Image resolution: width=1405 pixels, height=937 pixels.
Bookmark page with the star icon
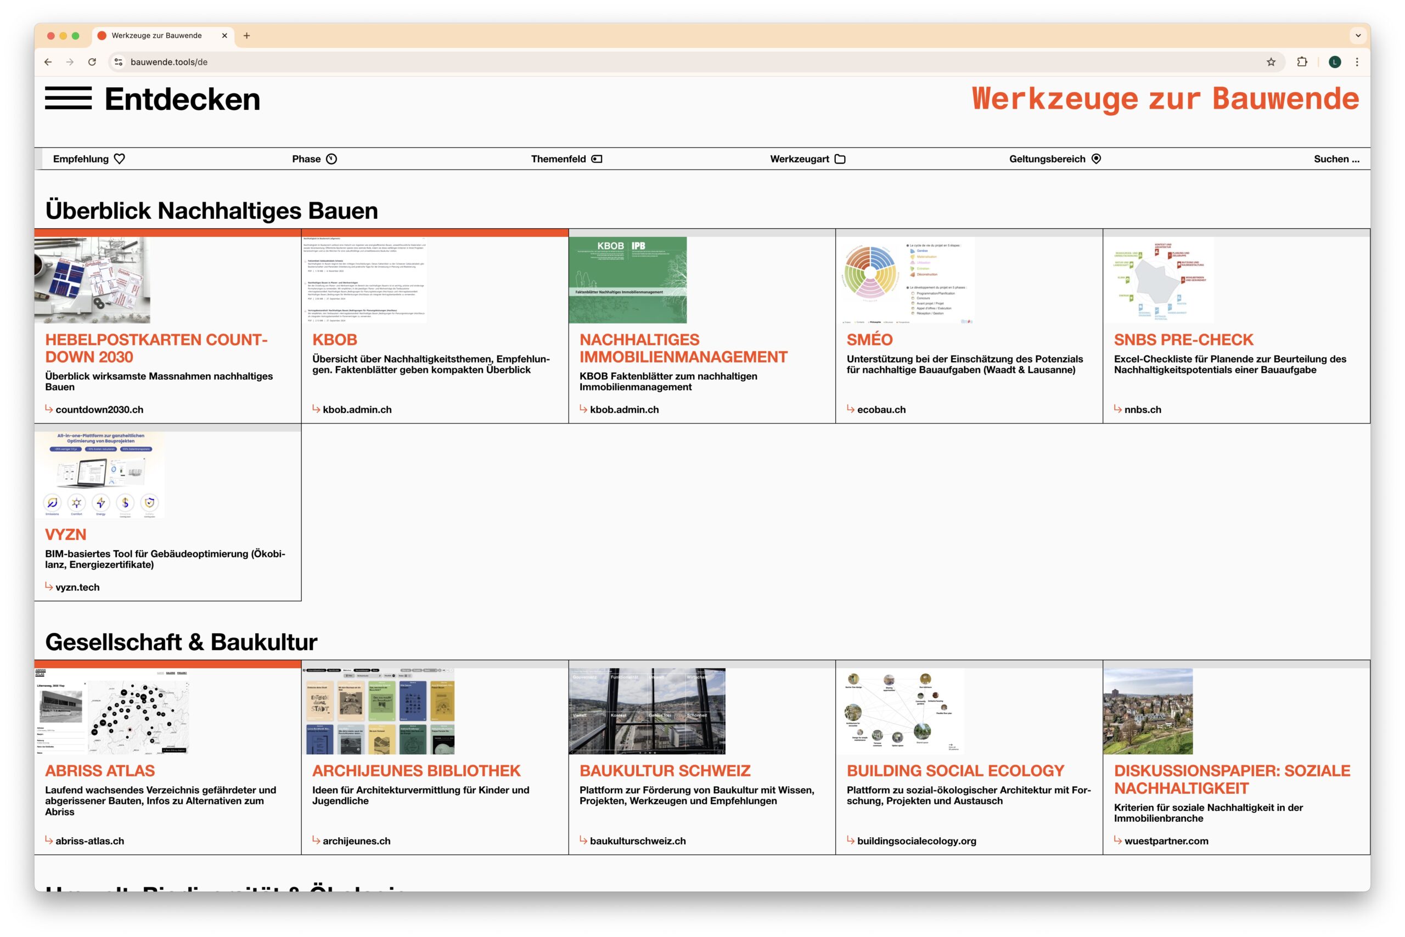pos(1271,62)
